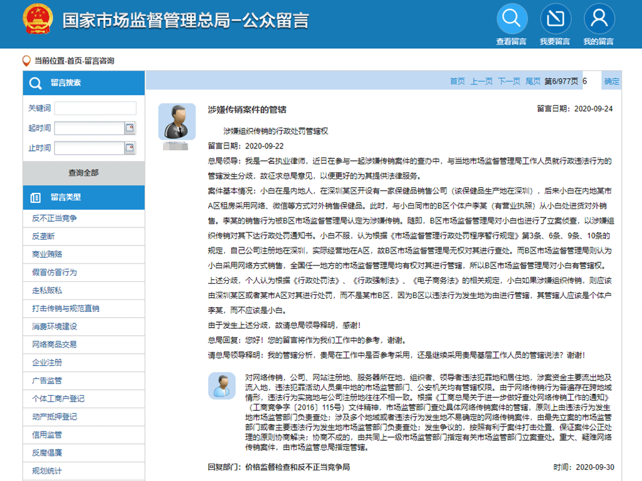Click the national emblem logo

[38, 21]
